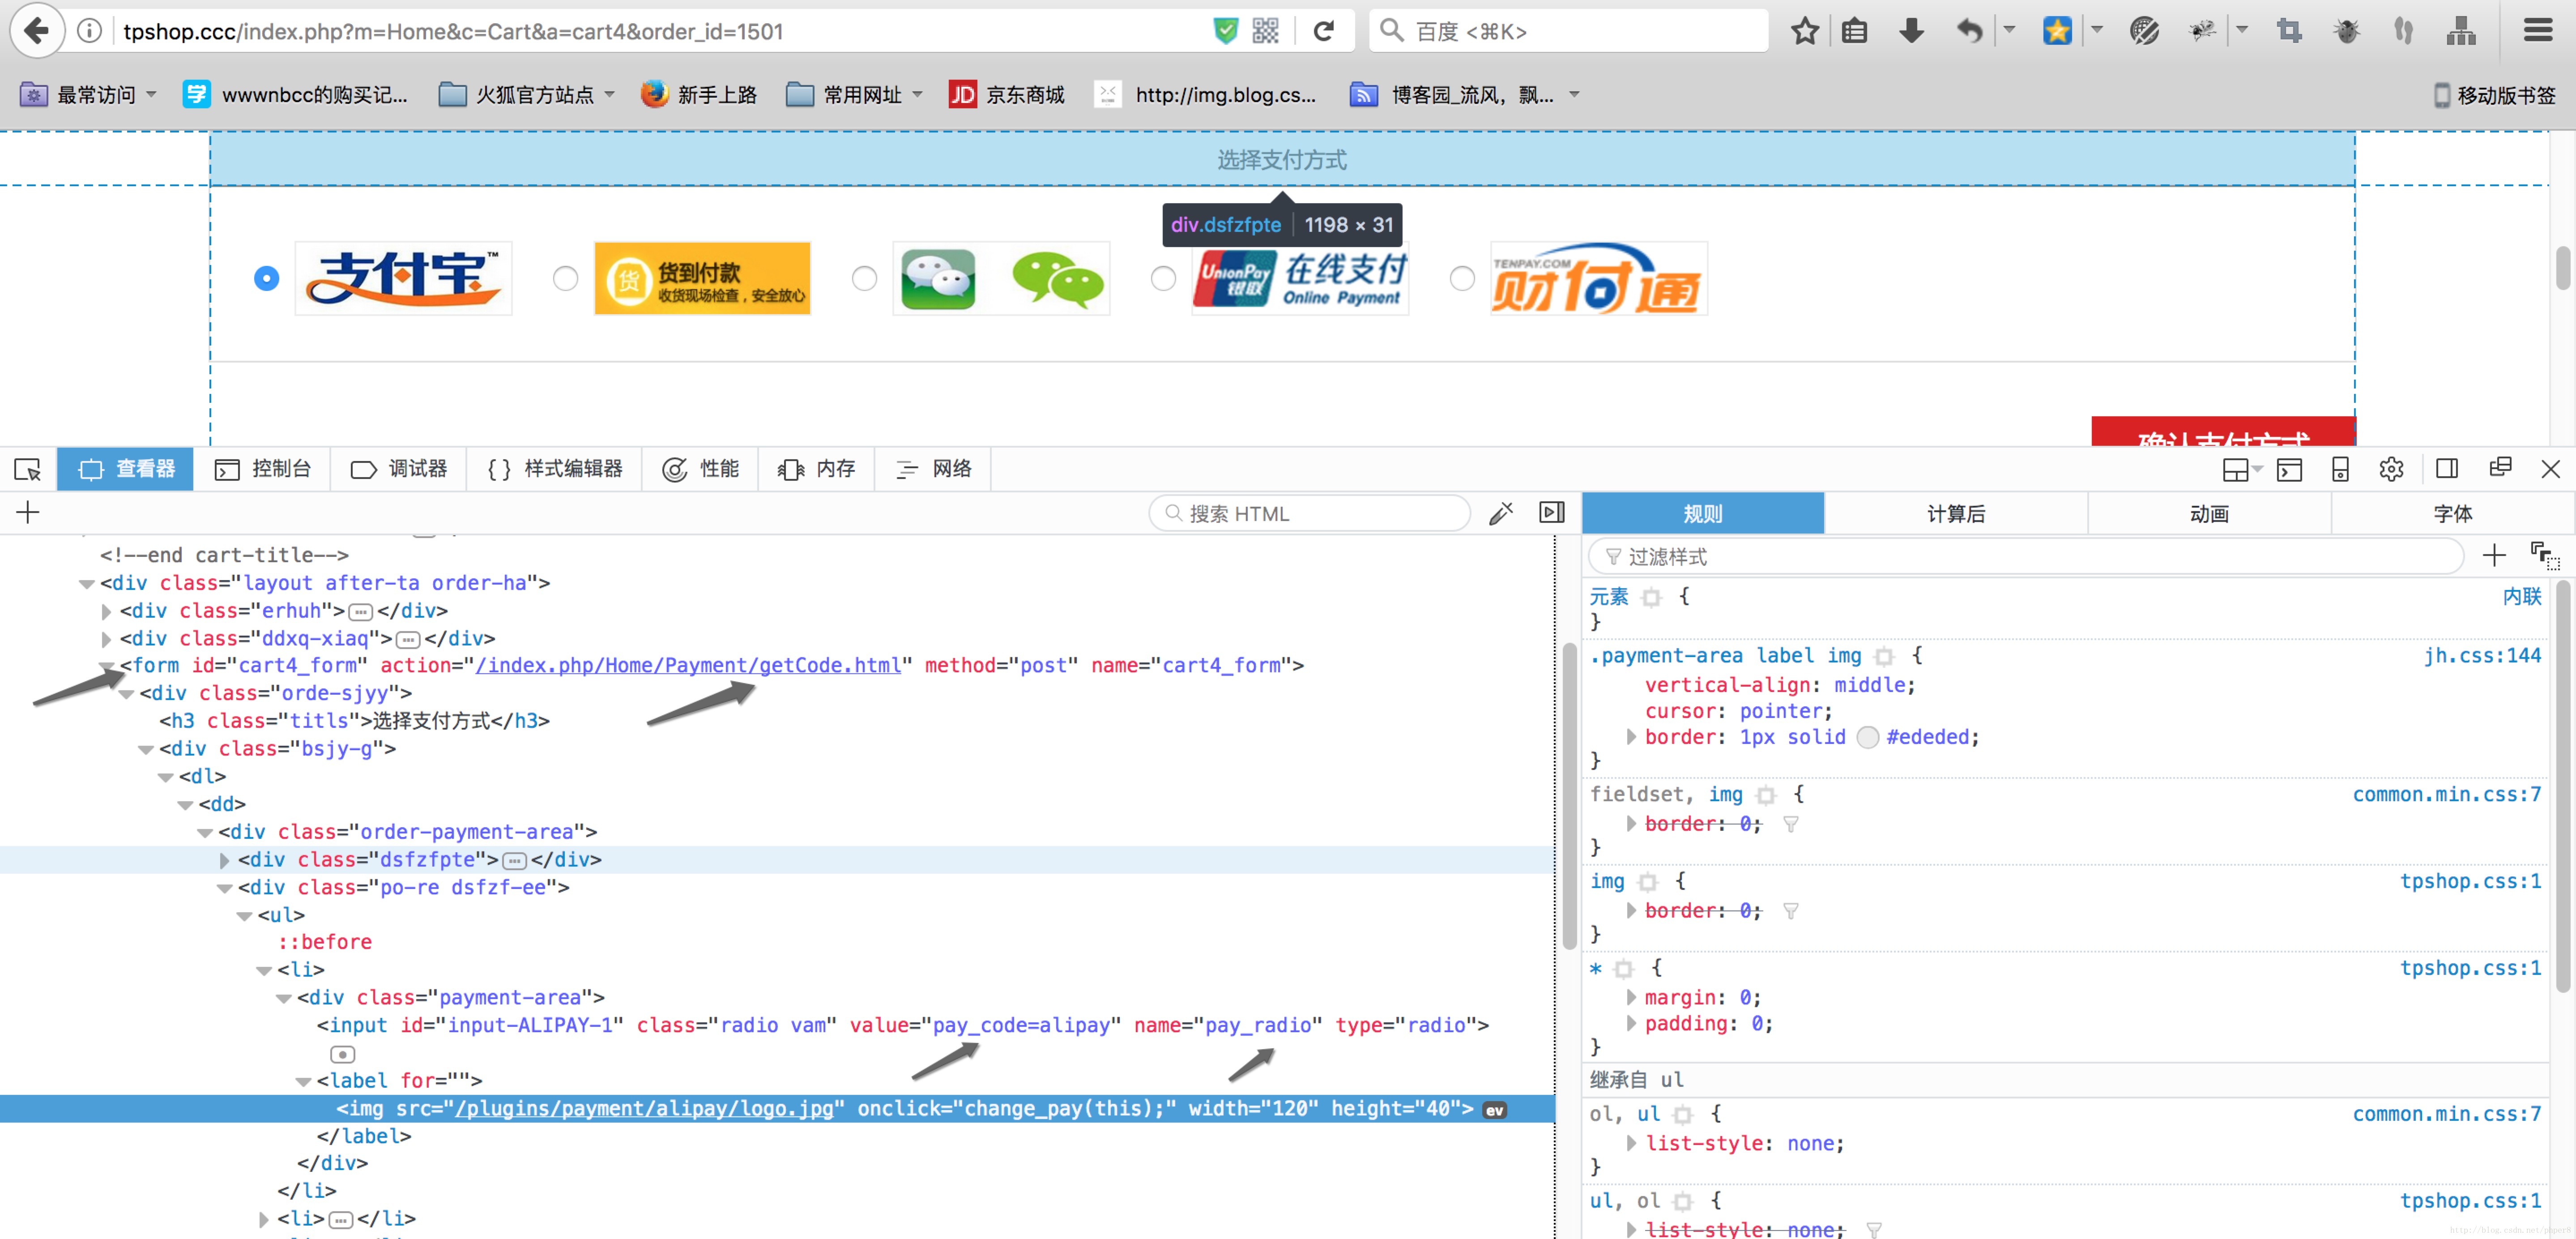Open the QR code icon in address bar

(x=1265, y=31)
